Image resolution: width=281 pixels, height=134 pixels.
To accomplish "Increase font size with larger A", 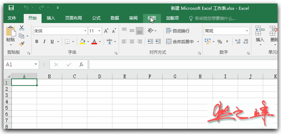I will point(106,31).
